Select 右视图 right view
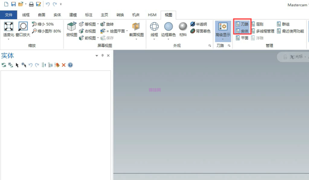 tap(87, 31)
